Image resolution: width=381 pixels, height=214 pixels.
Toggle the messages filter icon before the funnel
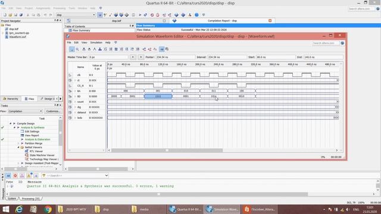point(36,175)
